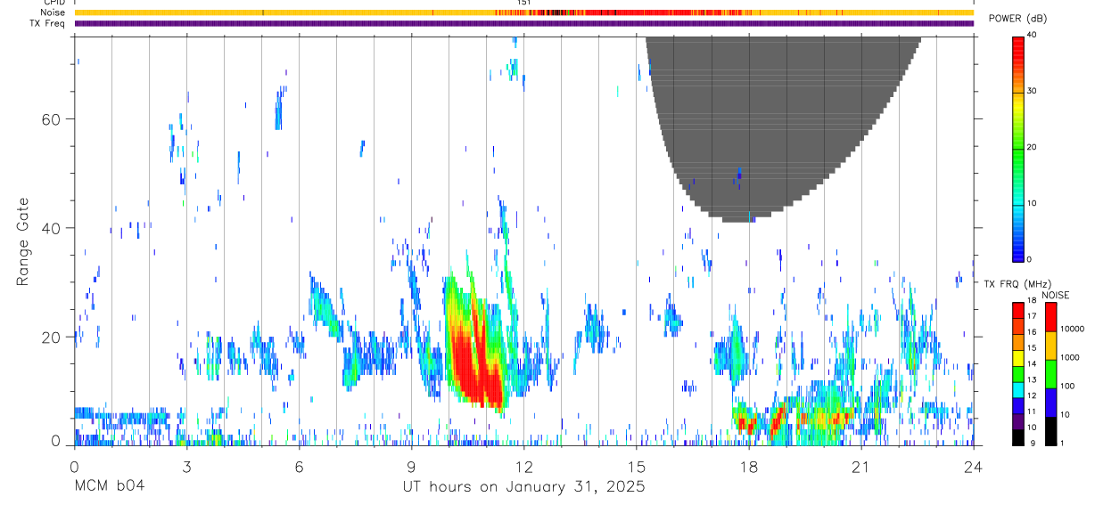Select the purple 10–11 MHz TX FRQ swatch
The image size is (1095, 505).
click(x=1017, y=422)
